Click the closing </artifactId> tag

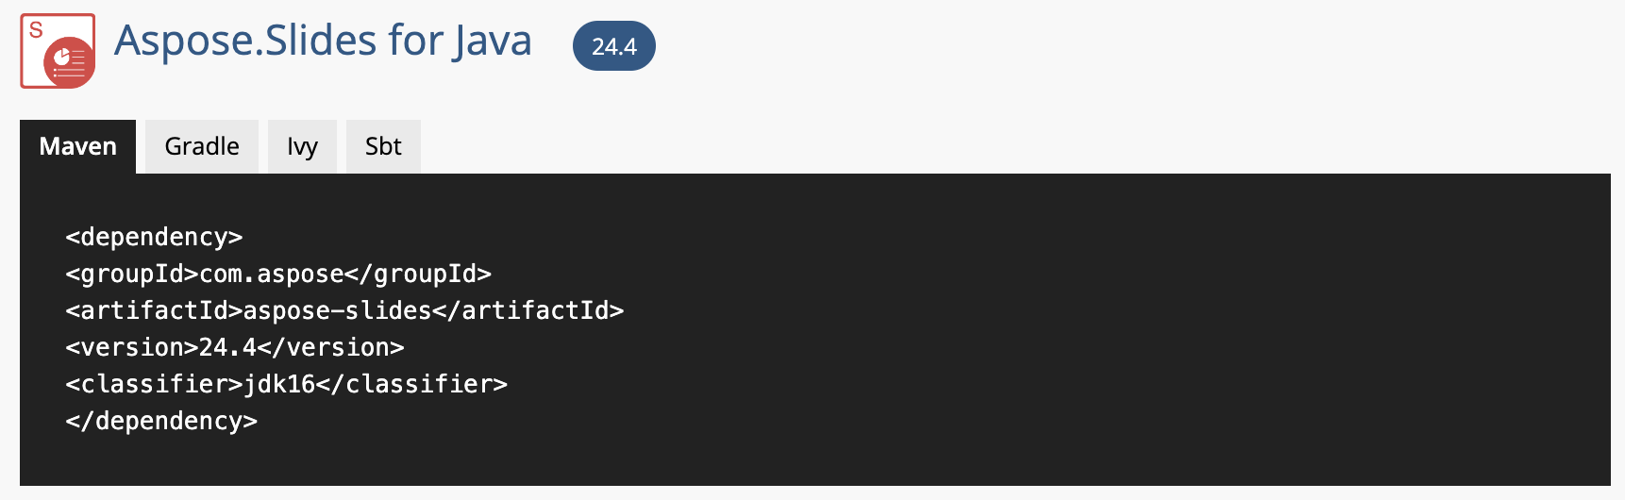528,310
